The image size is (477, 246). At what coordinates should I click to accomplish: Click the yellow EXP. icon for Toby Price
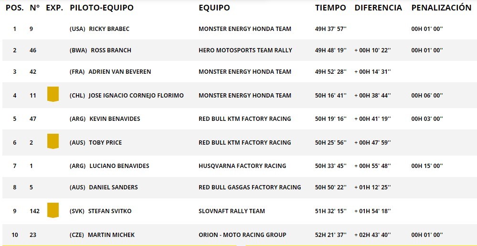53,141
